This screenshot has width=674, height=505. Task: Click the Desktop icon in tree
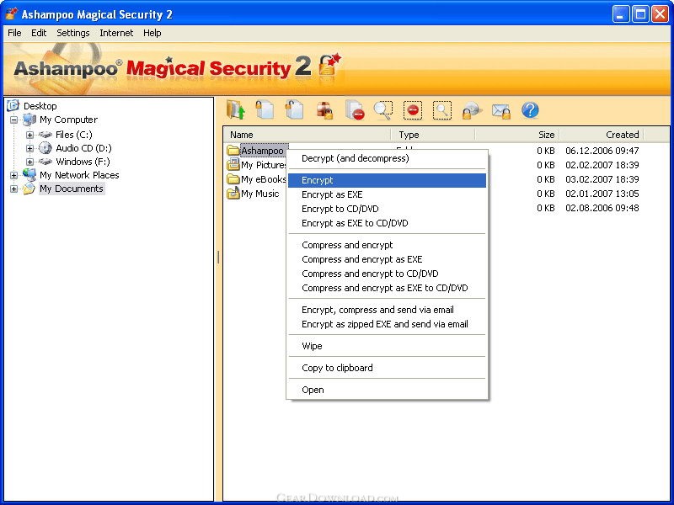13,105
